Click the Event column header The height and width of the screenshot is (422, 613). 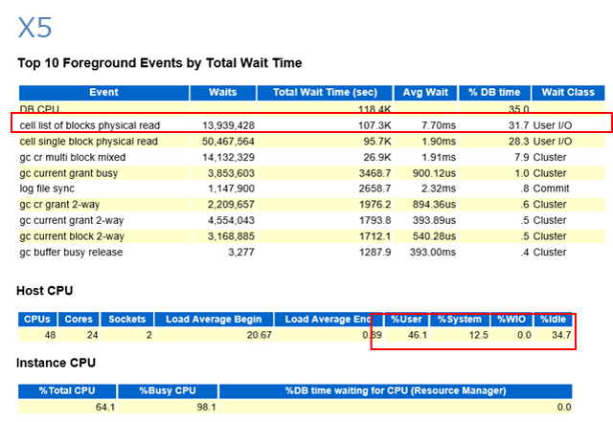tap(102, 93)
